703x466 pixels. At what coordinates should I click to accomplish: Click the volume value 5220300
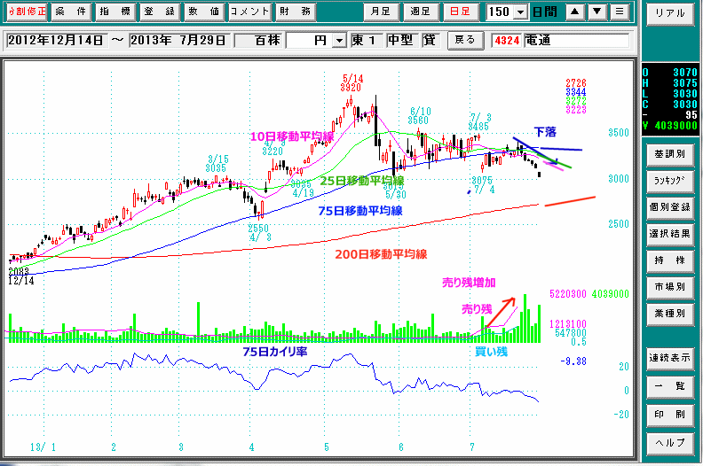(568, 294)
